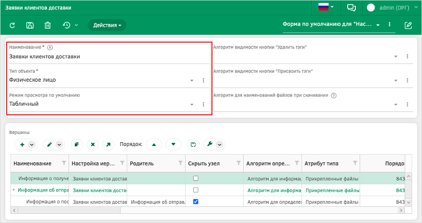
Task: Click horizontal scrollbar right arrow
Action: (x=401, y=211)
